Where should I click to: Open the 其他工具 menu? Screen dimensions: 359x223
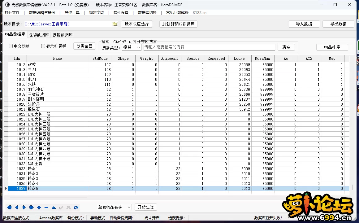(72, 13)
